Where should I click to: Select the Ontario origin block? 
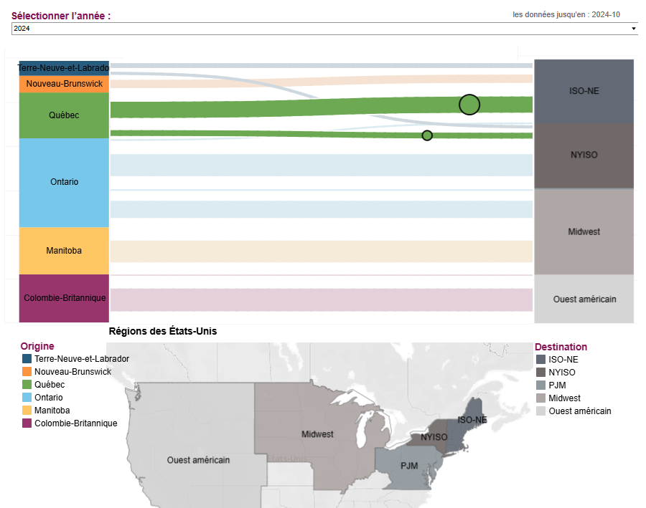click(x=64, y=182)
